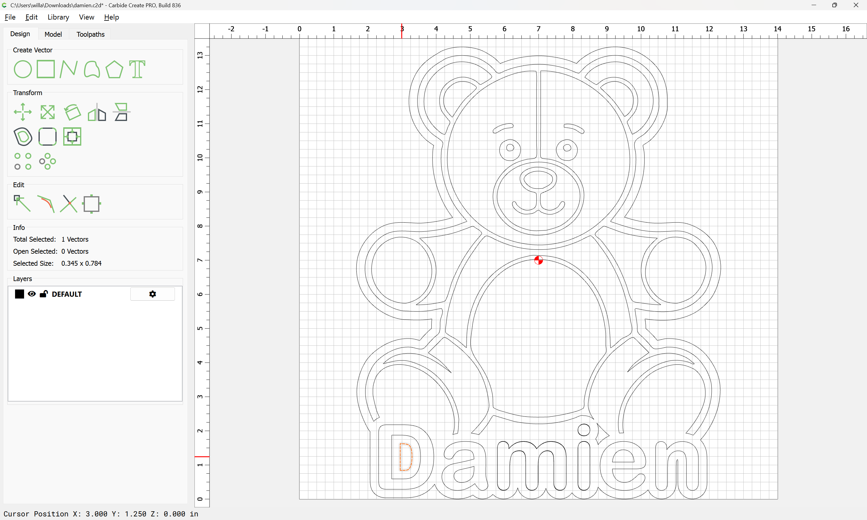This screenshot has height=520, width=867.
Task: Open the Circular Array tool
Action: tap(48, 161)
